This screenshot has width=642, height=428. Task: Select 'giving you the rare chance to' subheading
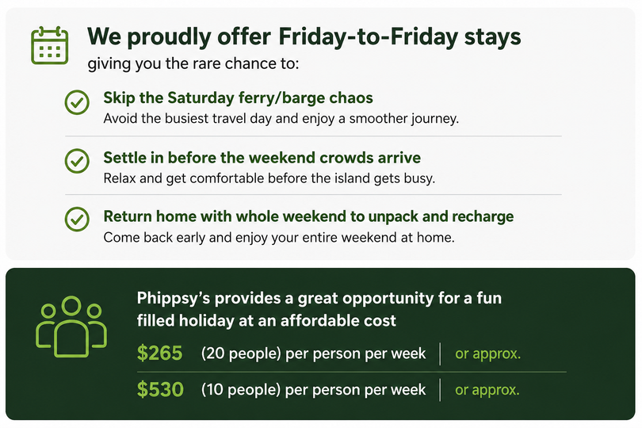pyautogui.click(x=193, y=64)
